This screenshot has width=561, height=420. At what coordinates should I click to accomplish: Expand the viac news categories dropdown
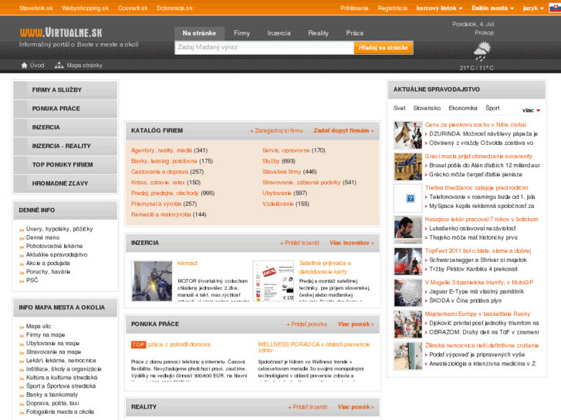point(531,110)
